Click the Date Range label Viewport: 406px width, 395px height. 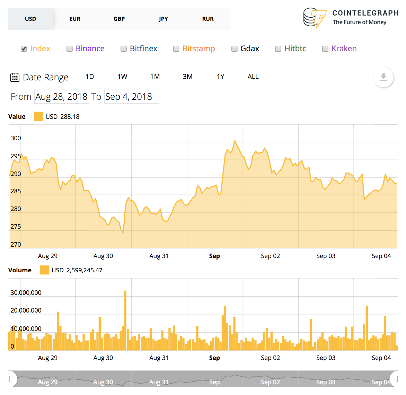pyautogui.click(x=46, y=77)
